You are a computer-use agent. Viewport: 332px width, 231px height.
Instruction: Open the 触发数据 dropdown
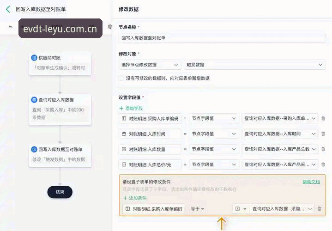[255, 65]
